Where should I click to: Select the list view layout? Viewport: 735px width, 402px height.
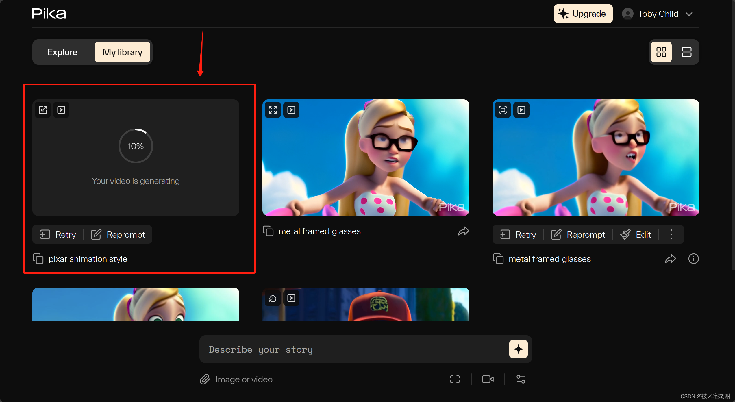pos(686,52)
